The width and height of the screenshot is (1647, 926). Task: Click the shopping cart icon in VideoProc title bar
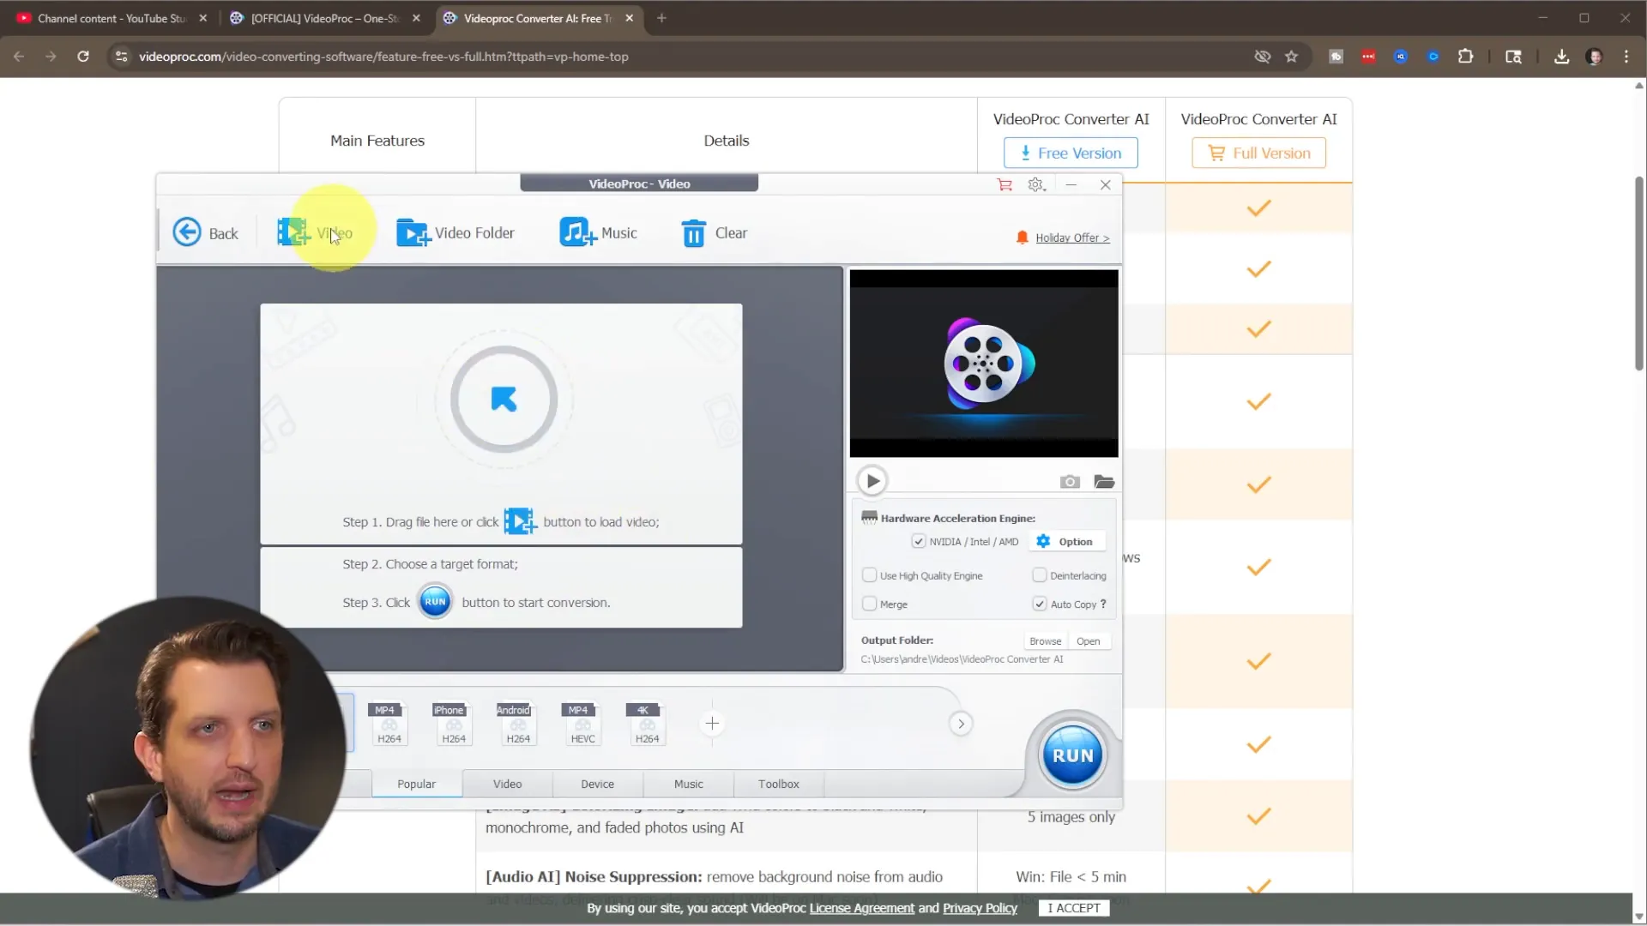(1004, 185)
